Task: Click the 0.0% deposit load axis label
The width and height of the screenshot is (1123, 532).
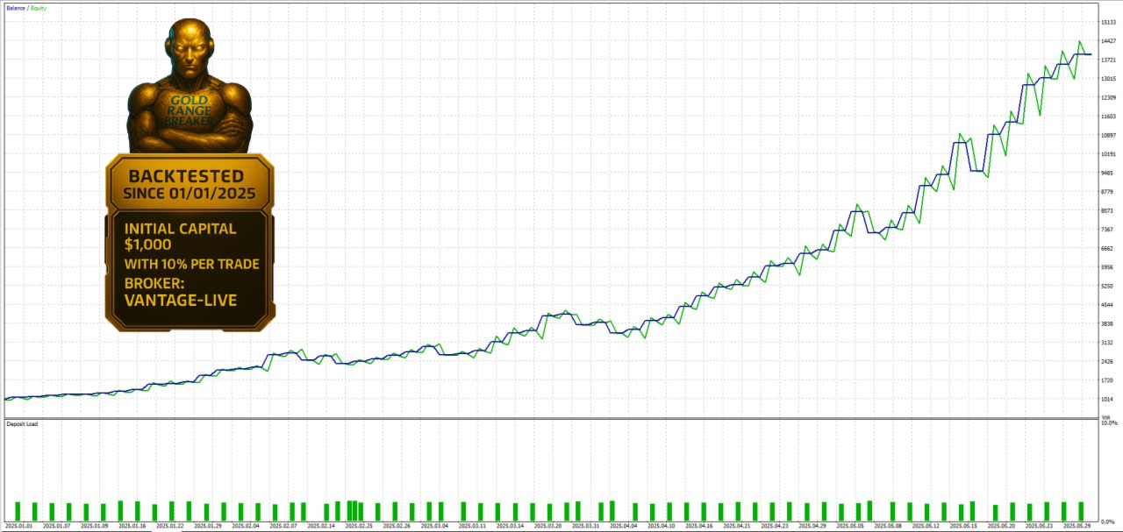Action: click(1107, 521)
